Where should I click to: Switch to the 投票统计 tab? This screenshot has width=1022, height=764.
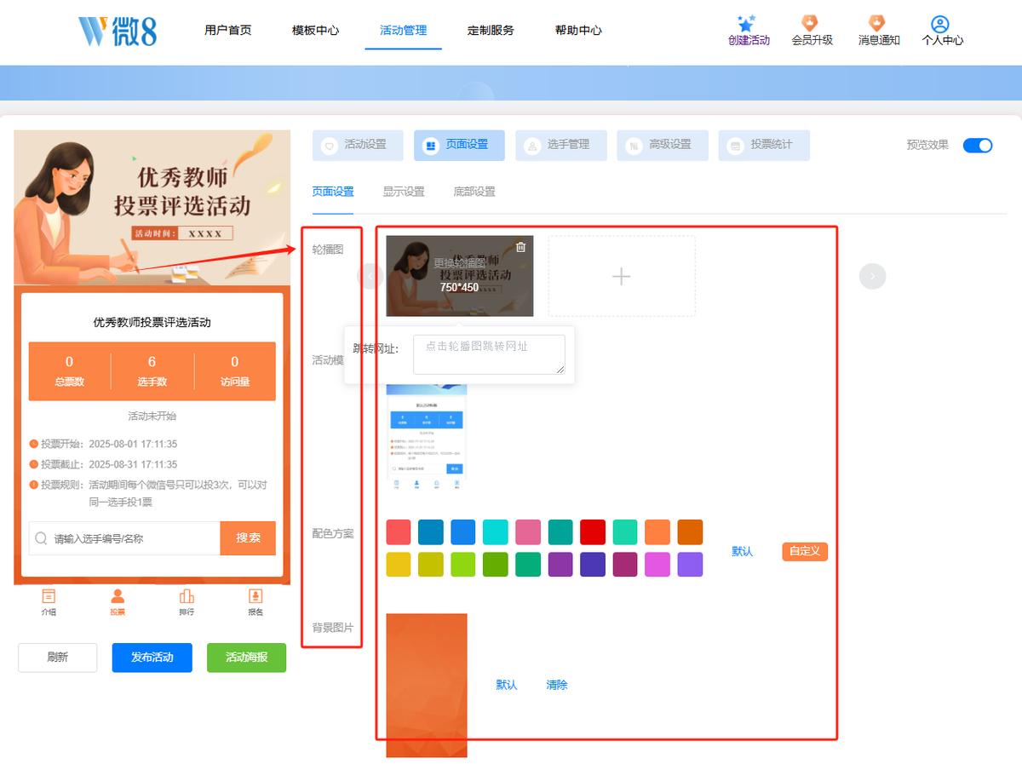click(x=764, y=145)
